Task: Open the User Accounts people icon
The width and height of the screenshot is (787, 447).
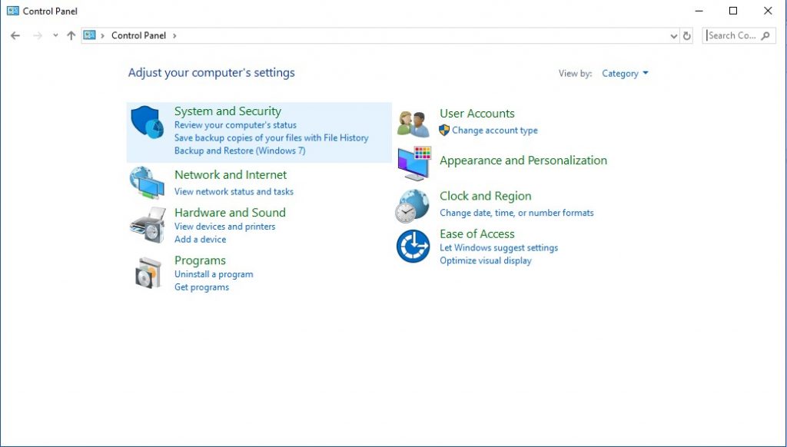Action: [413, 124]
